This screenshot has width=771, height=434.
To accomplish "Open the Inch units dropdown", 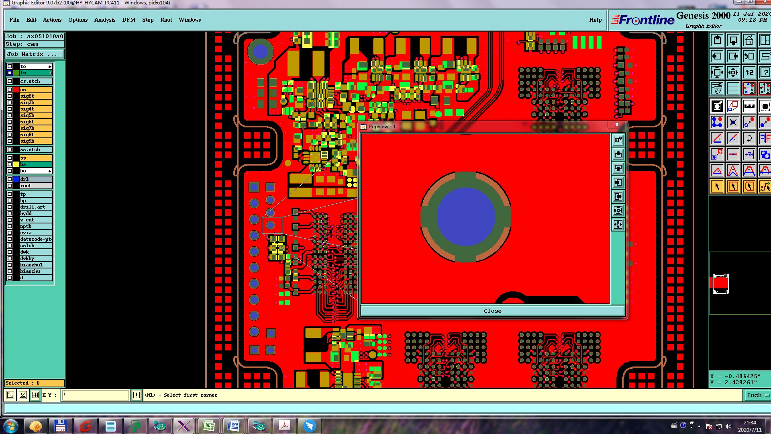I will (x=757, y=395).
